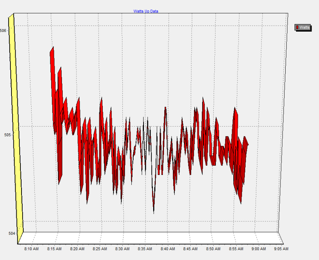Click the 8:45 AM axis label
The image size is (319, 260).
pyautogui.click(x=190, y=249)
